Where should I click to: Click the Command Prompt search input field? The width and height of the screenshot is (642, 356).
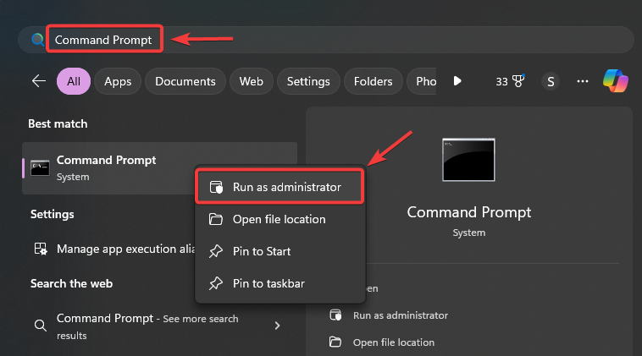tap(339, 40)
